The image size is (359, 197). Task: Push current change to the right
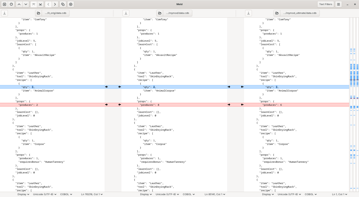point(55,4)
